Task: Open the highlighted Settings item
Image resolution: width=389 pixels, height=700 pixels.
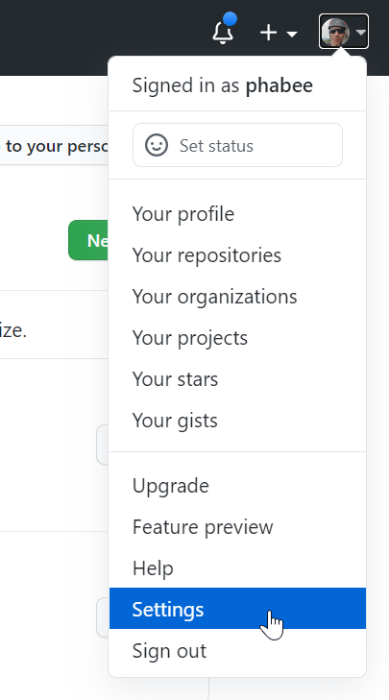Action: 237,609
